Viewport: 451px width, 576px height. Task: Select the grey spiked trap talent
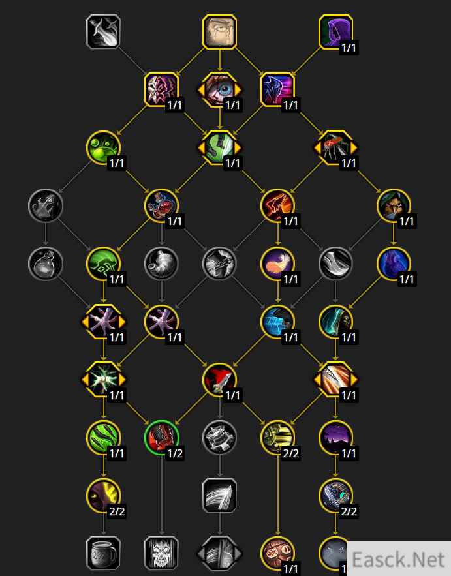pos(219,438)
